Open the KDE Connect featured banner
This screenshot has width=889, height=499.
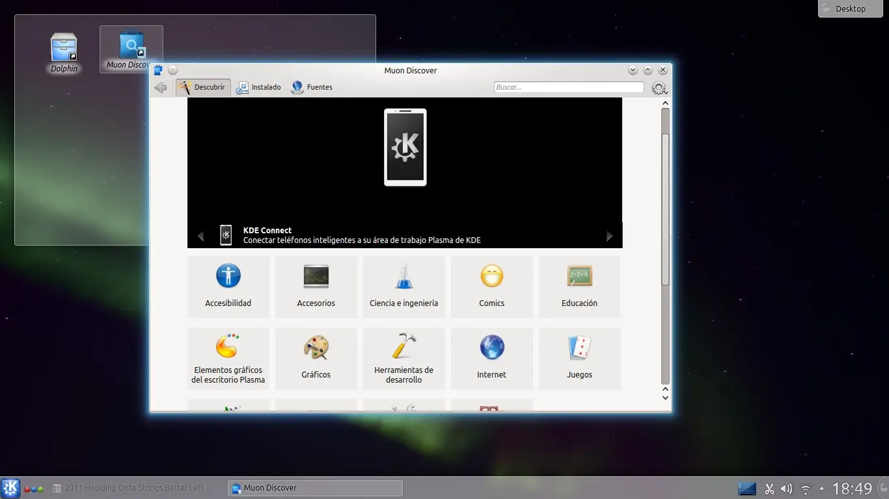pos(405,173)
